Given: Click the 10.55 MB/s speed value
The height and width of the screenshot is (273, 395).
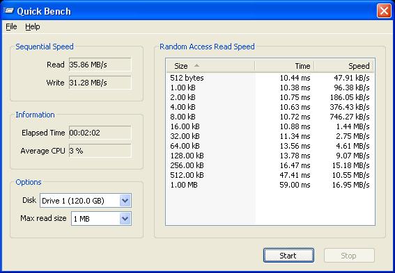Looking at the screenshot, I should [x=350, y=175].
